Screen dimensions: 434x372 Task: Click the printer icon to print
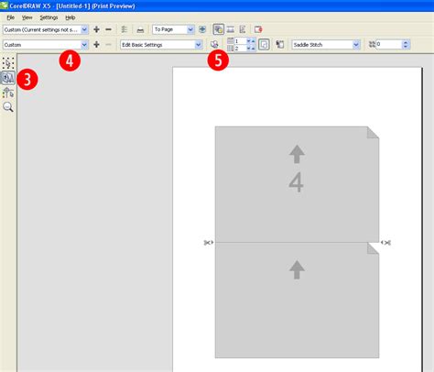point(140,30)
